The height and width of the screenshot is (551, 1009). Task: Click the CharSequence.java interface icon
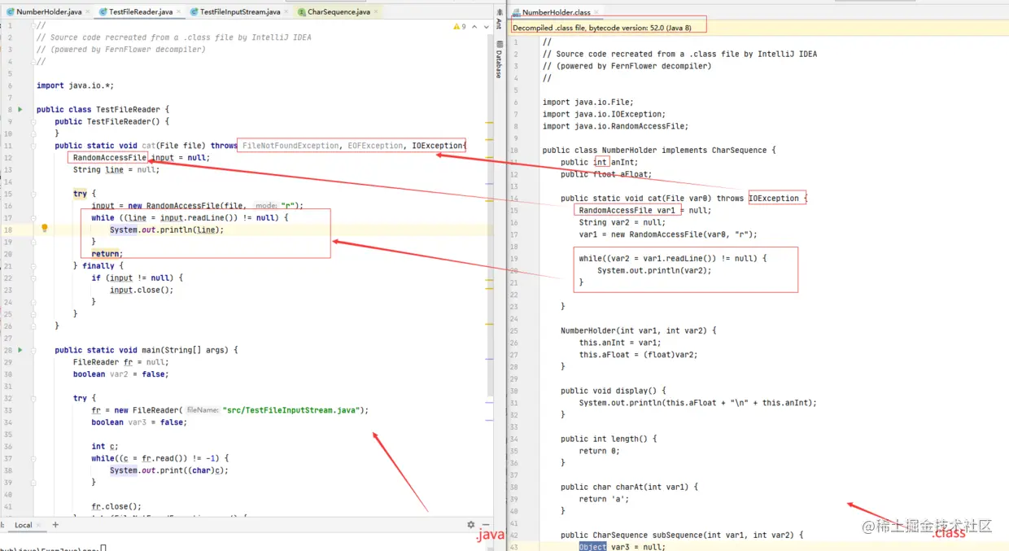click(302, 12)
